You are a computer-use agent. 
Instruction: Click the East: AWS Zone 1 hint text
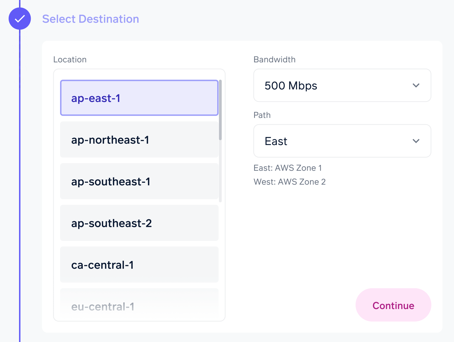point(288,168)
